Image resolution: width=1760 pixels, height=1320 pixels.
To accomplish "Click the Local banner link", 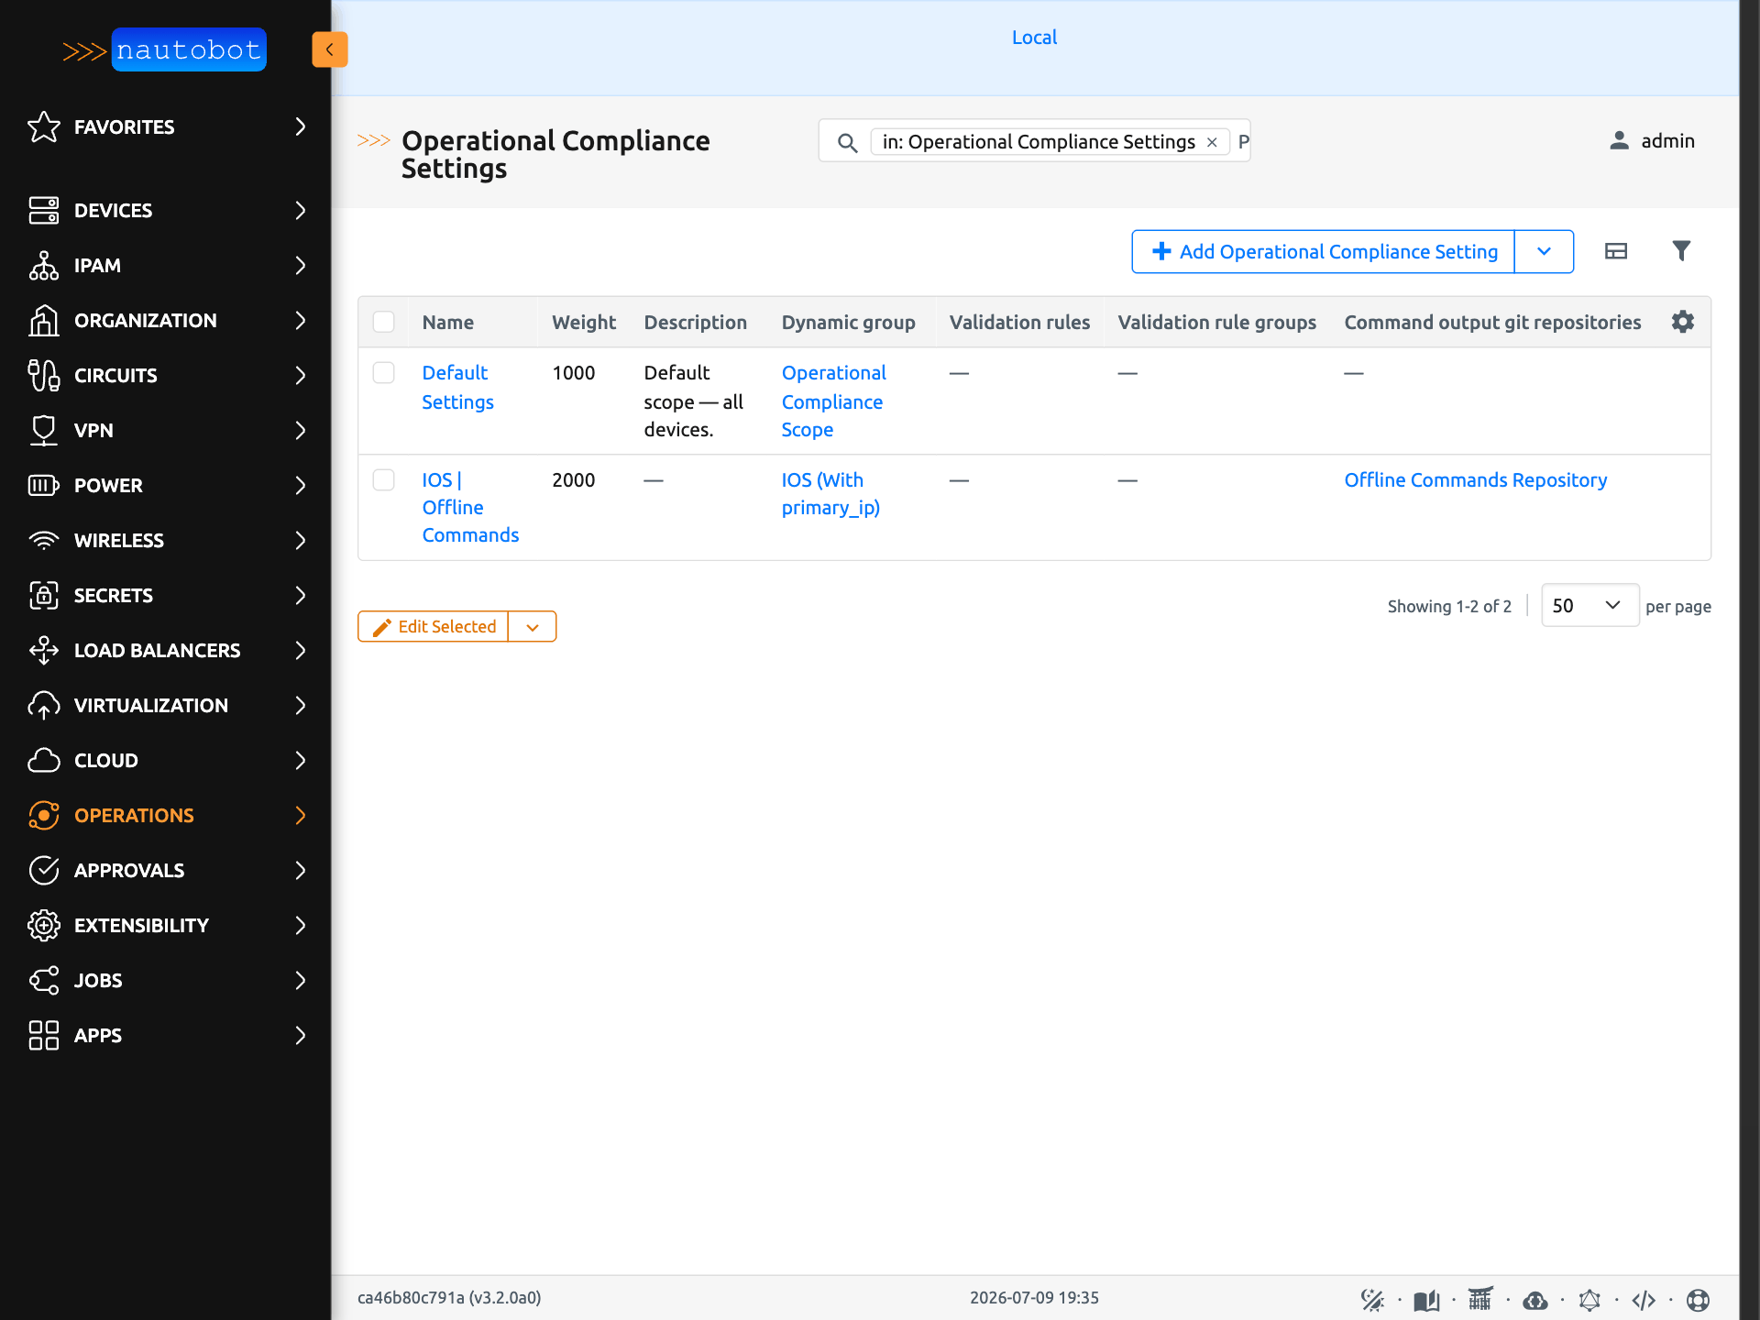I will (x=1034, y=38).
